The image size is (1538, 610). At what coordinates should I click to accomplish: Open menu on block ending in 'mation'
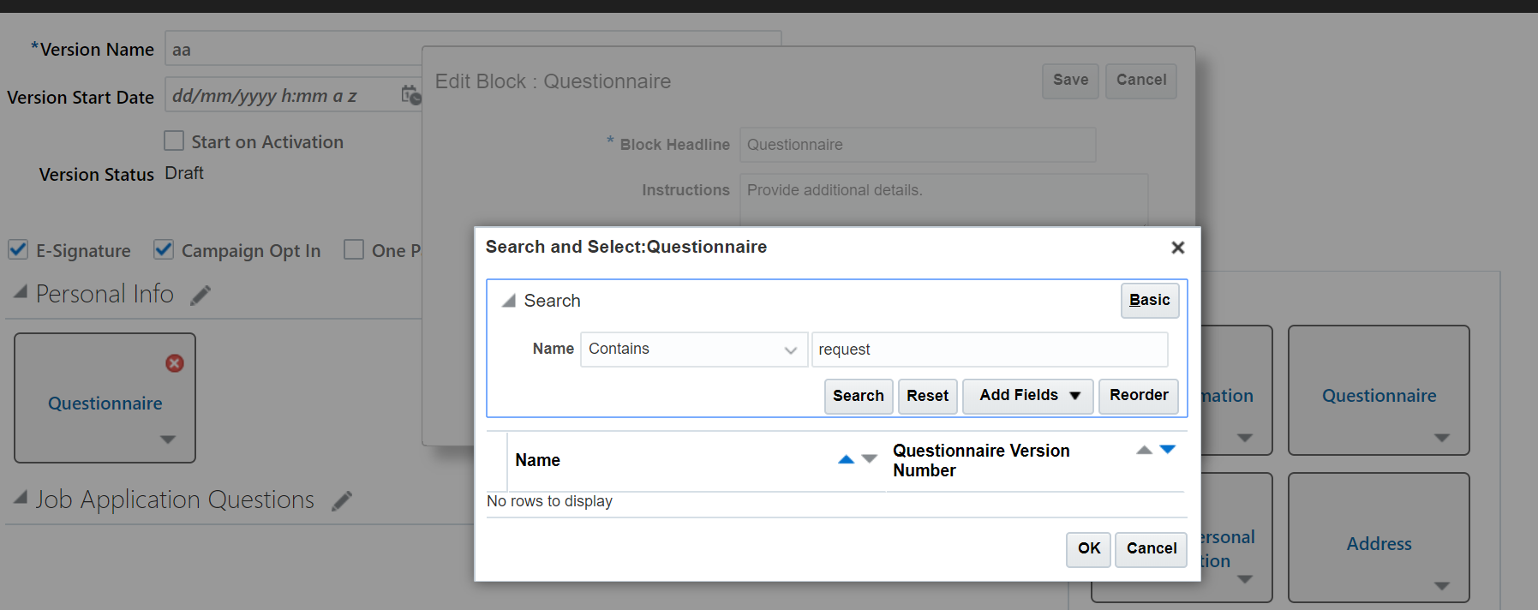click(x=1245, y=438)
